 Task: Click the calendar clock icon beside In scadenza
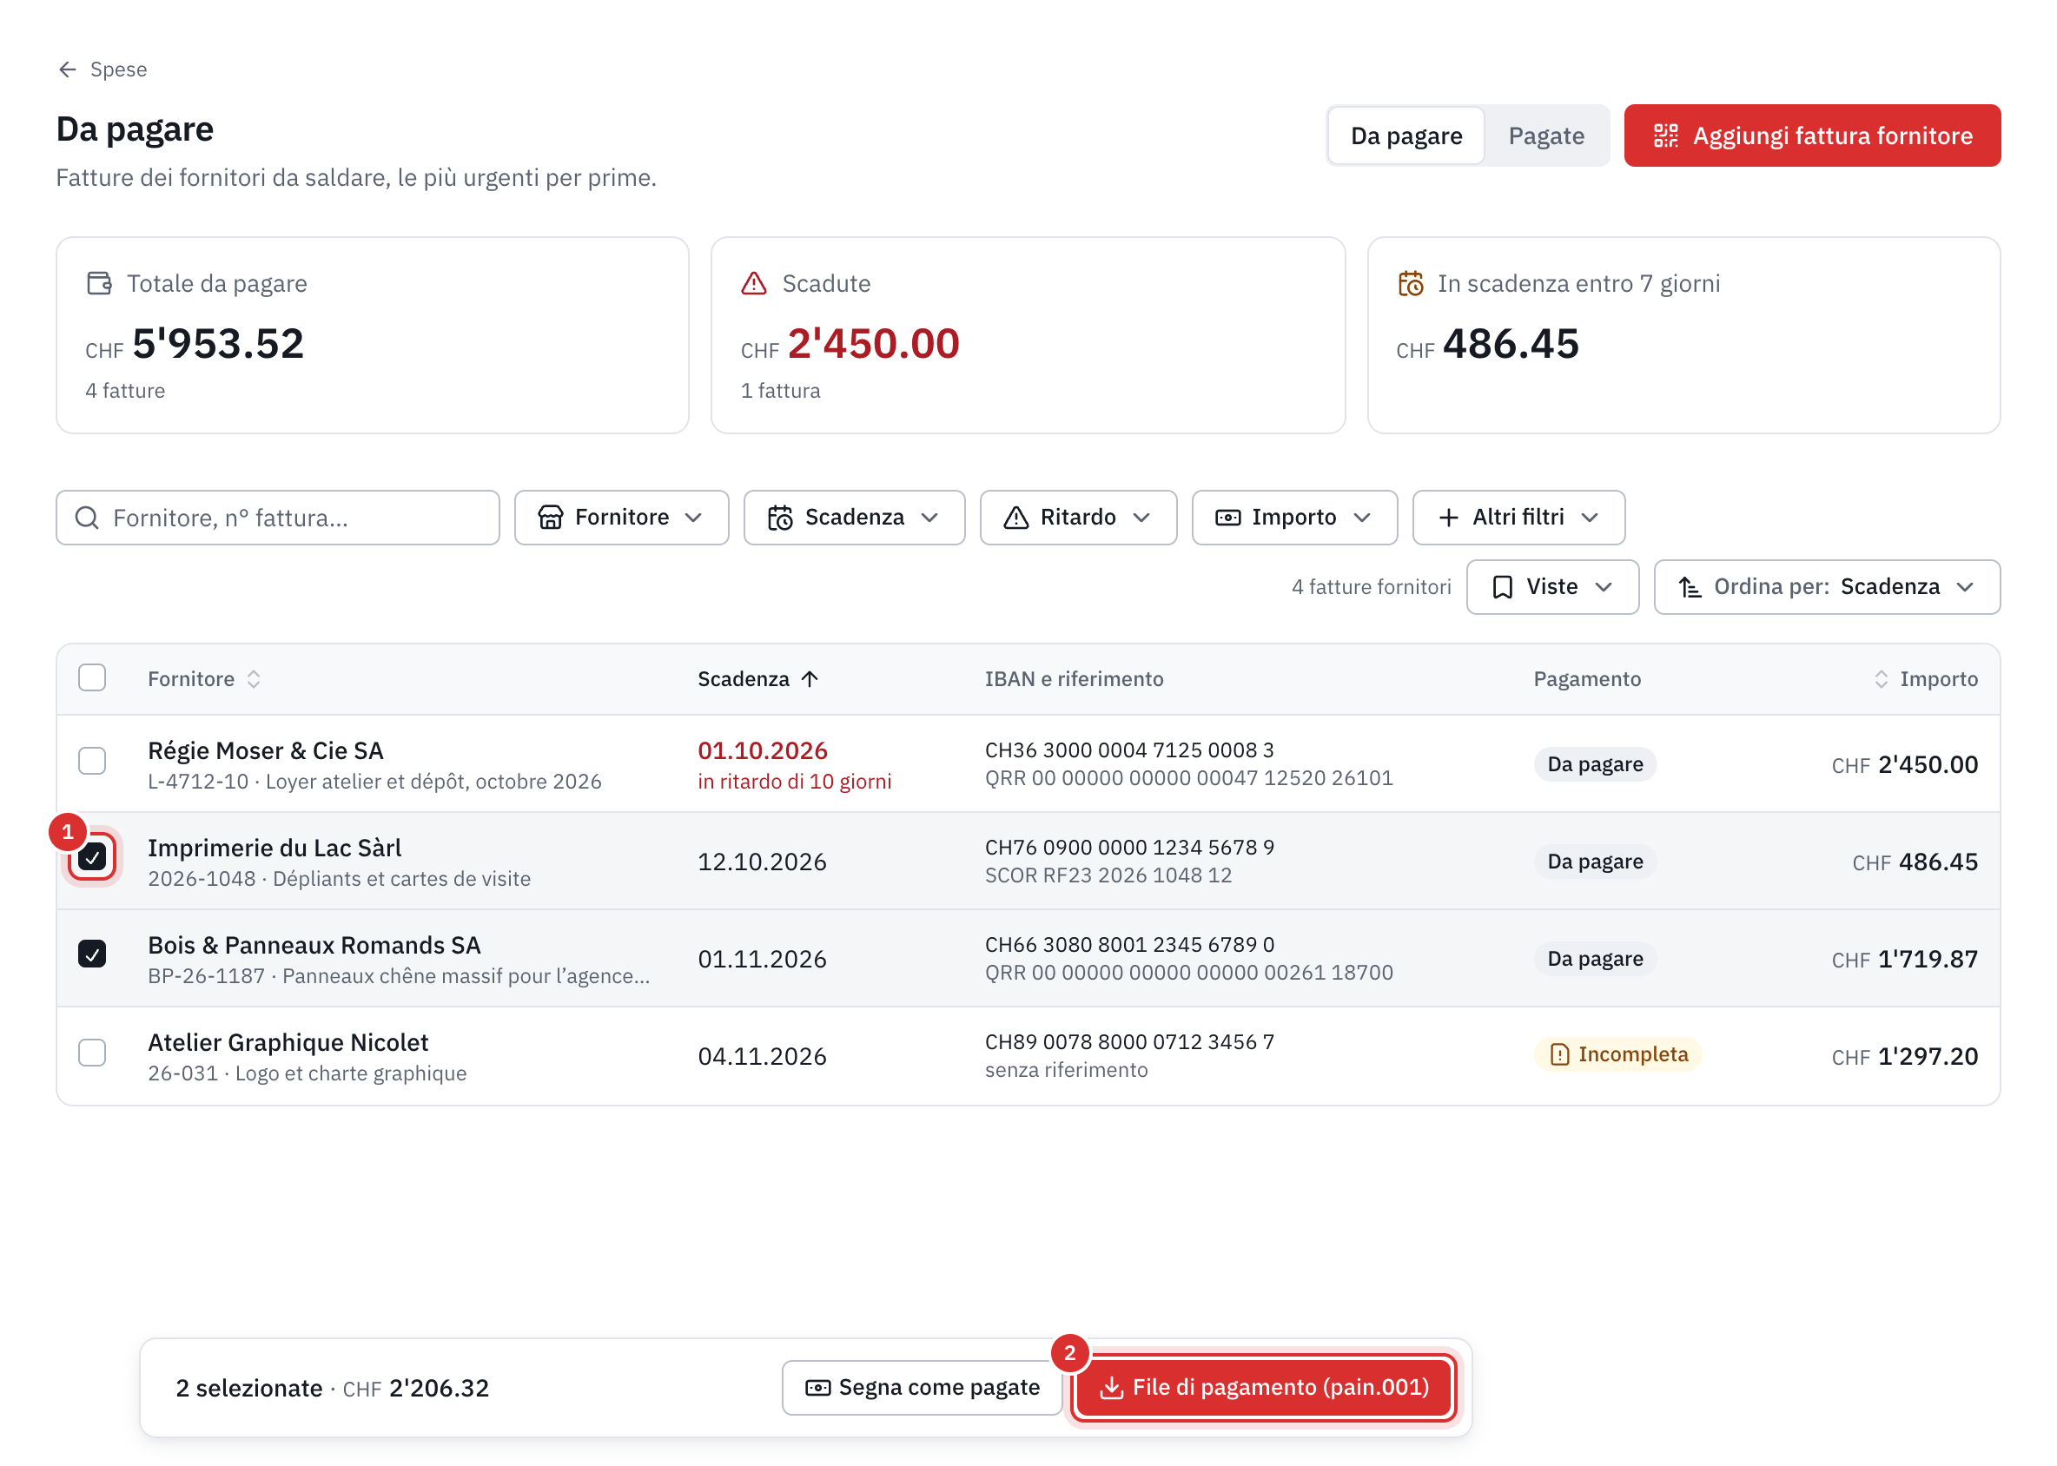pos(1411,283)
